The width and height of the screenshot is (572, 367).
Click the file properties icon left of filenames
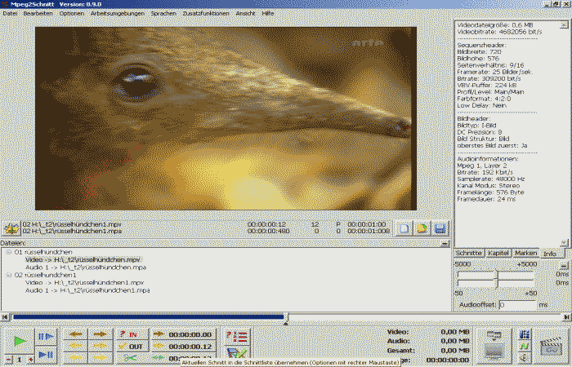pyautogui.click(x=11, y=229)
